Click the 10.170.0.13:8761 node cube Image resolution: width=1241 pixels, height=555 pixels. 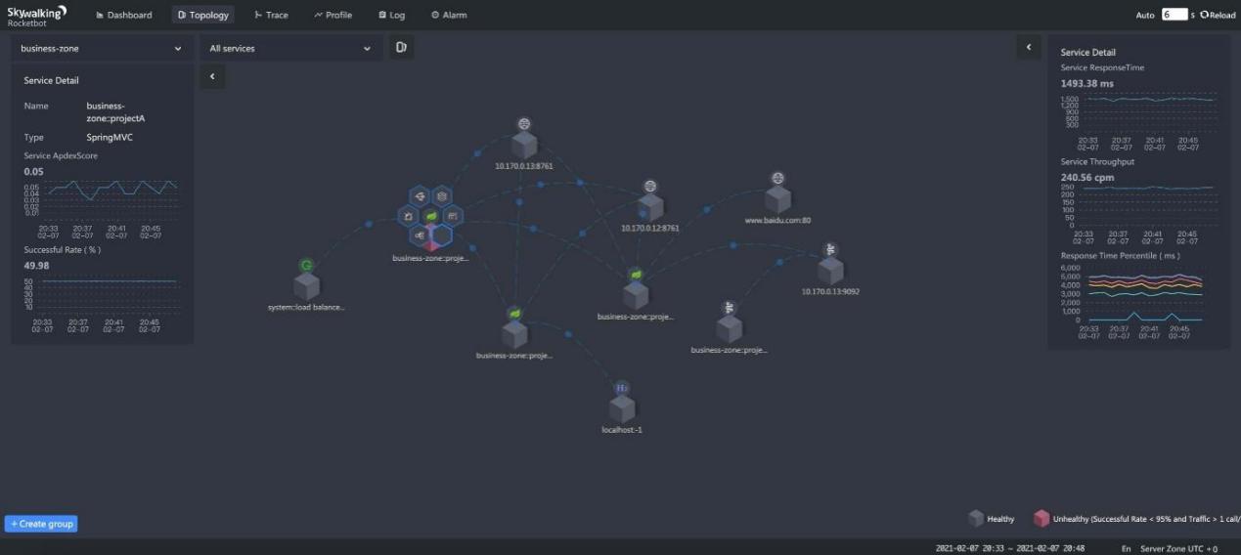[525, 146]
